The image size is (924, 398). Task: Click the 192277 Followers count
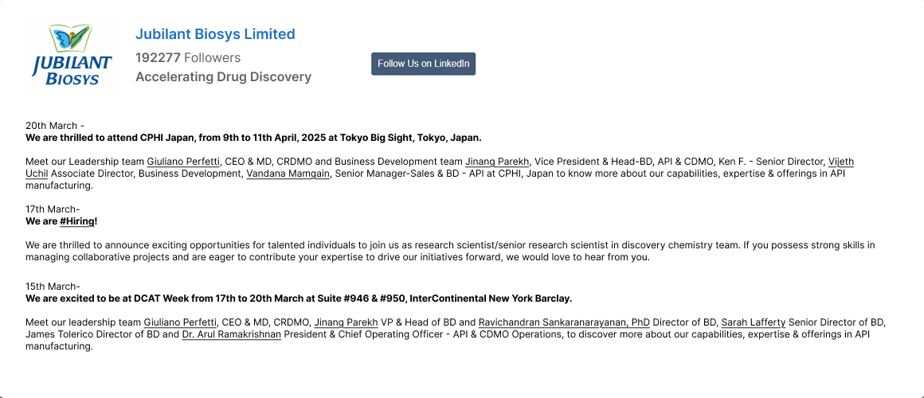(x=188, y=57)
